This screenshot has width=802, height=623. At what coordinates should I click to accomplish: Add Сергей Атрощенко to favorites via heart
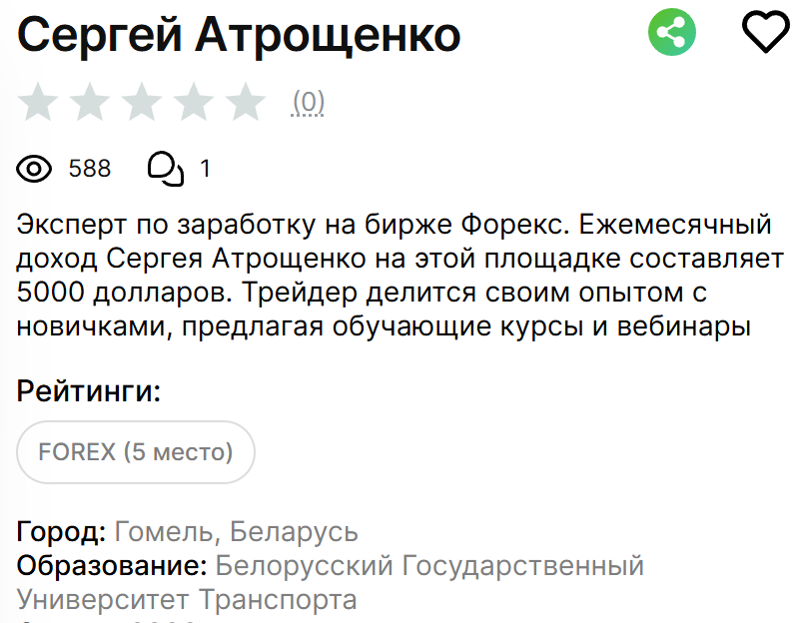tap(764, 32)
